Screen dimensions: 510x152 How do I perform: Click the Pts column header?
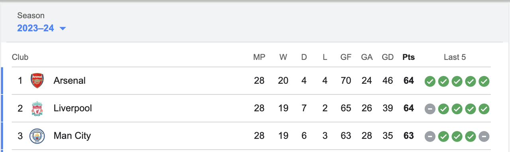tap(408, 57)
